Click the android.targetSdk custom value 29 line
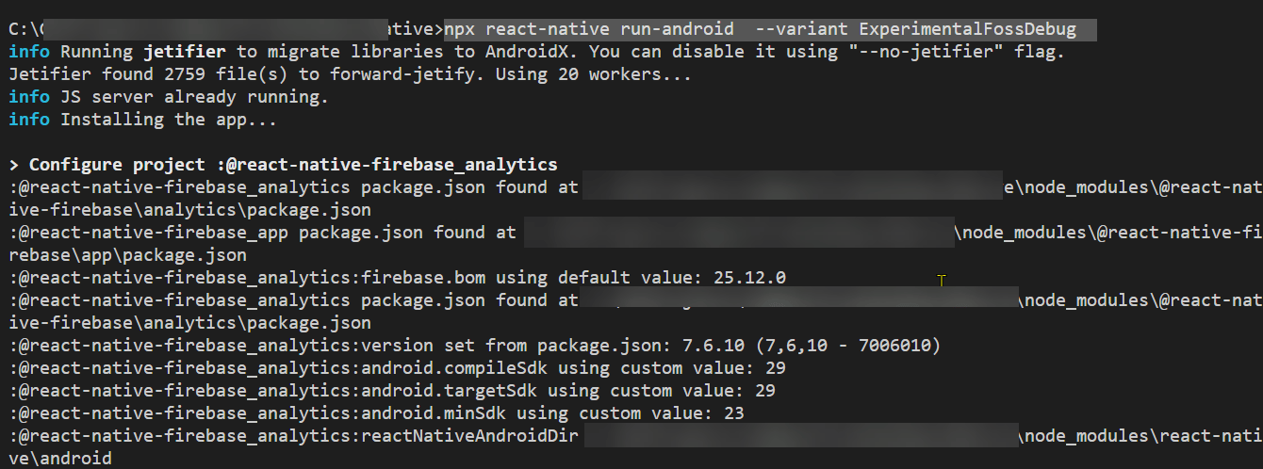 click(x=391, y=391)
